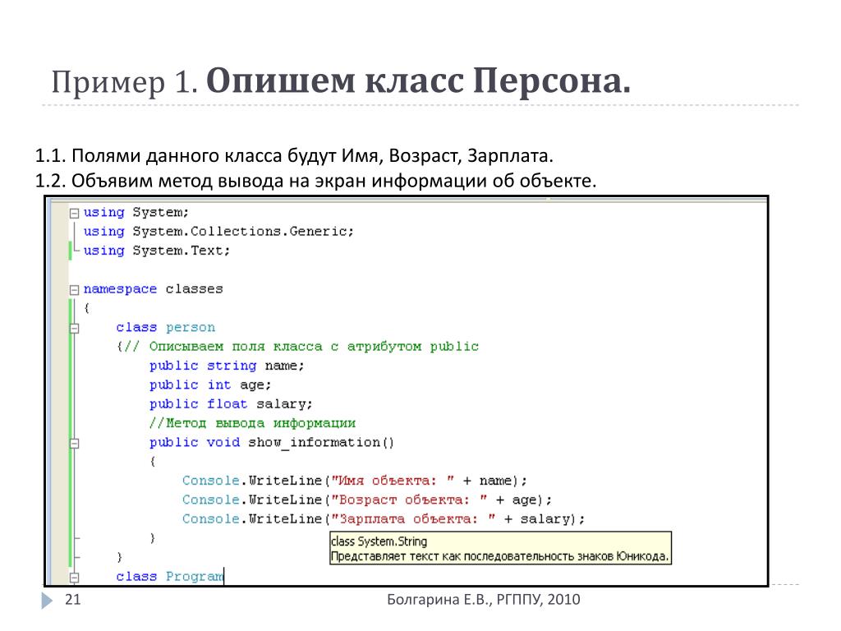The width and height of the screenshot is (841, 631).
Task: Click the 'class System.String' tooltip
Action: click(500, 548)
